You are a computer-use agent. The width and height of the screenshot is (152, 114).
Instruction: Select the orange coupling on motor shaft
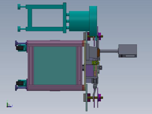(98, 53)
